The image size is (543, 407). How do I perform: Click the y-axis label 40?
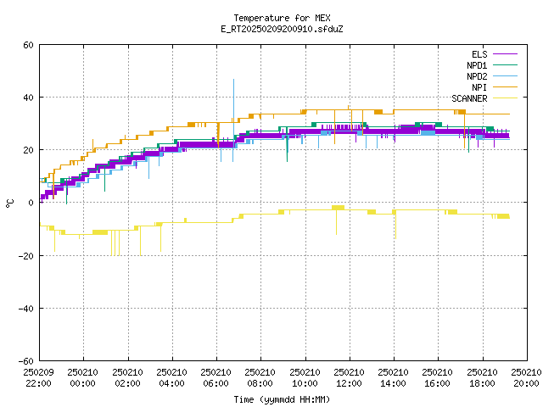pyautogui.click(x=28, y=98)
